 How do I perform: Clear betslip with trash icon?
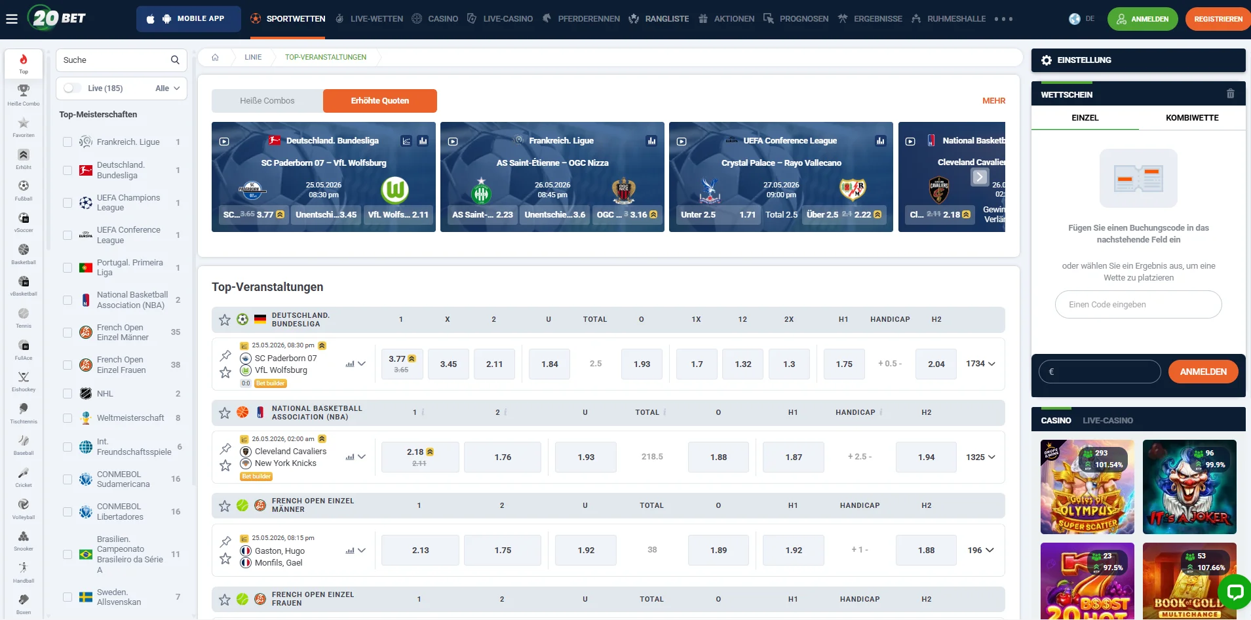point(1230,94)
